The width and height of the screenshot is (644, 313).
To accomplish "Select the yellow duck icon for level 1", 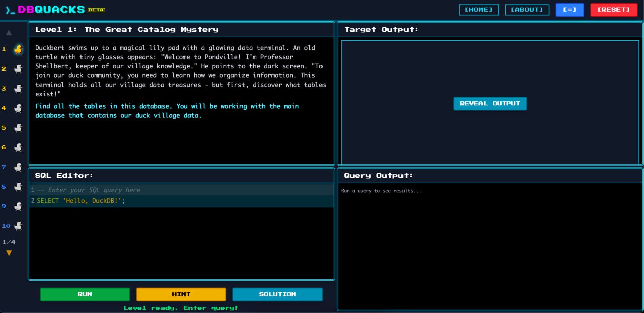I will [x=18, y=49].
